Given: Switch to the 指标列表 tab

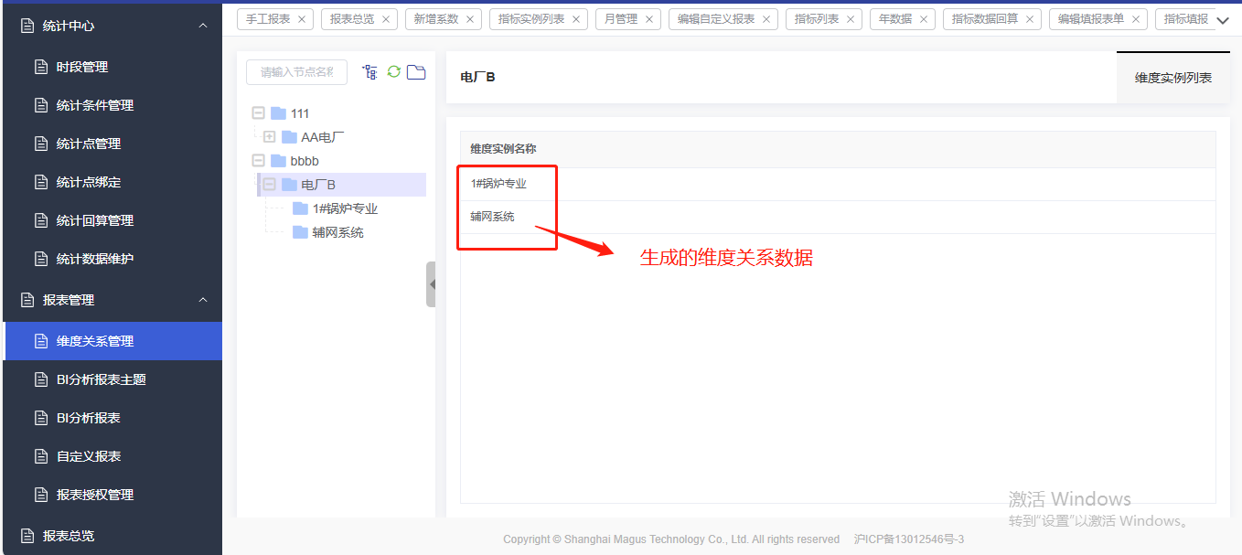Looking at the screenshot, I should (x=816, y=19).
